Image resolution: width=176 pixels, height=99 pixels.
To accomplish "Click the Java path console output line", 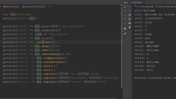I will [155, 7].
